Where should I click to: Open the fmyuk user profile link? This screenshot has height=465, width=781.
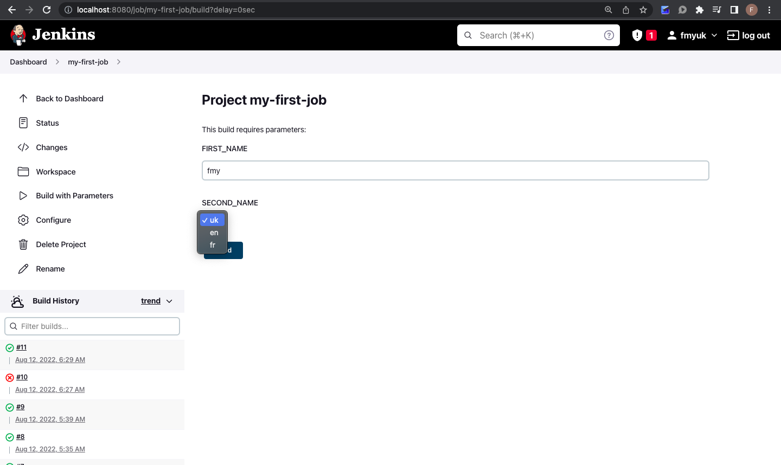click(687, 35)
